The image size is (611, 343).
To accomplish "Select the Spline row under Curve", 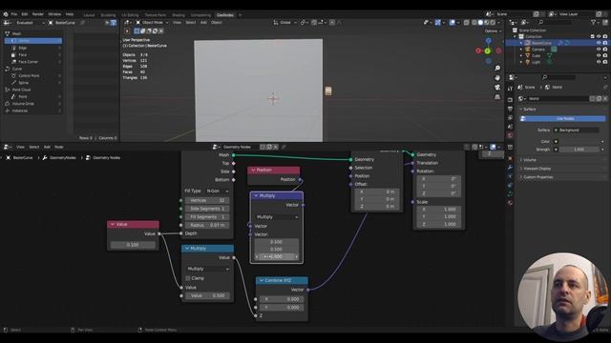I will [33, 83].
